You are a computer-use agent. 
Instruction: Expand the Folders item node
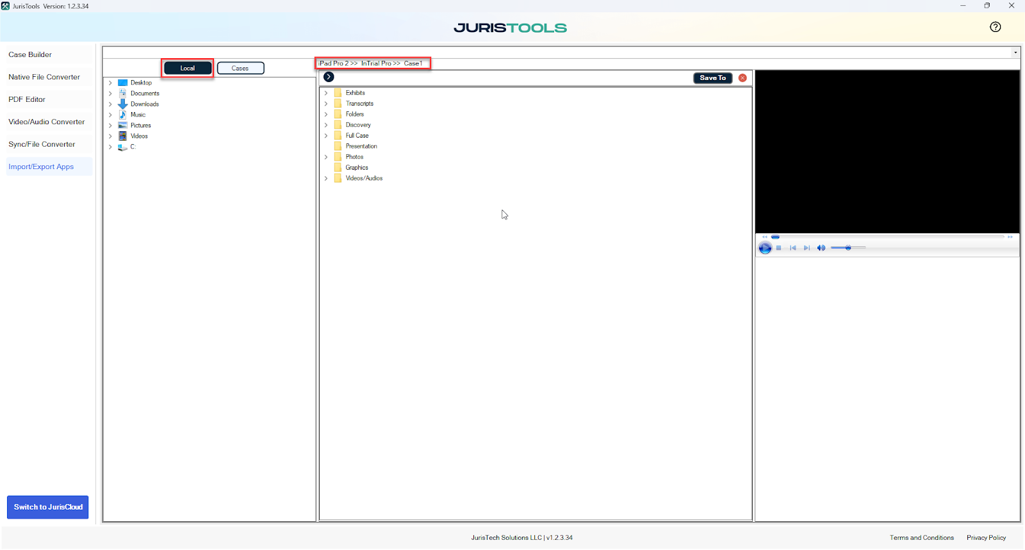325,114
